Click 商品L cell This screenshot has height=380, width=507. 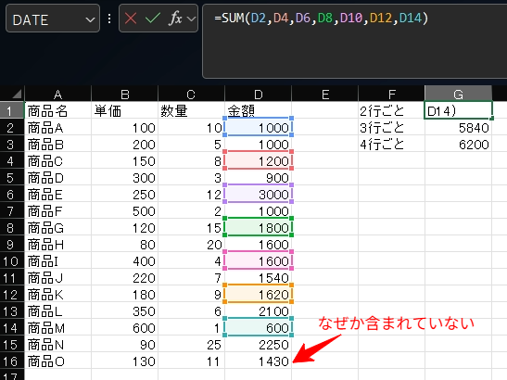(57, 311)
